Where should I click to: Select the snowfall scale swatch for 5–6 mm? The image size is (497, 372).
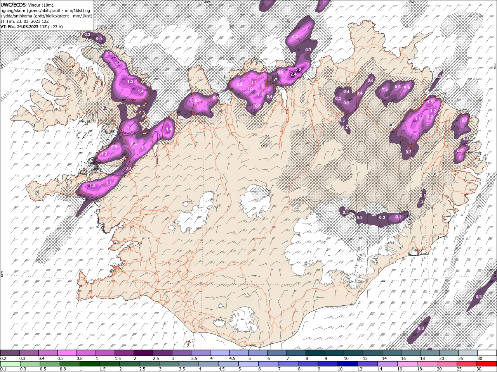click(258, 353)
